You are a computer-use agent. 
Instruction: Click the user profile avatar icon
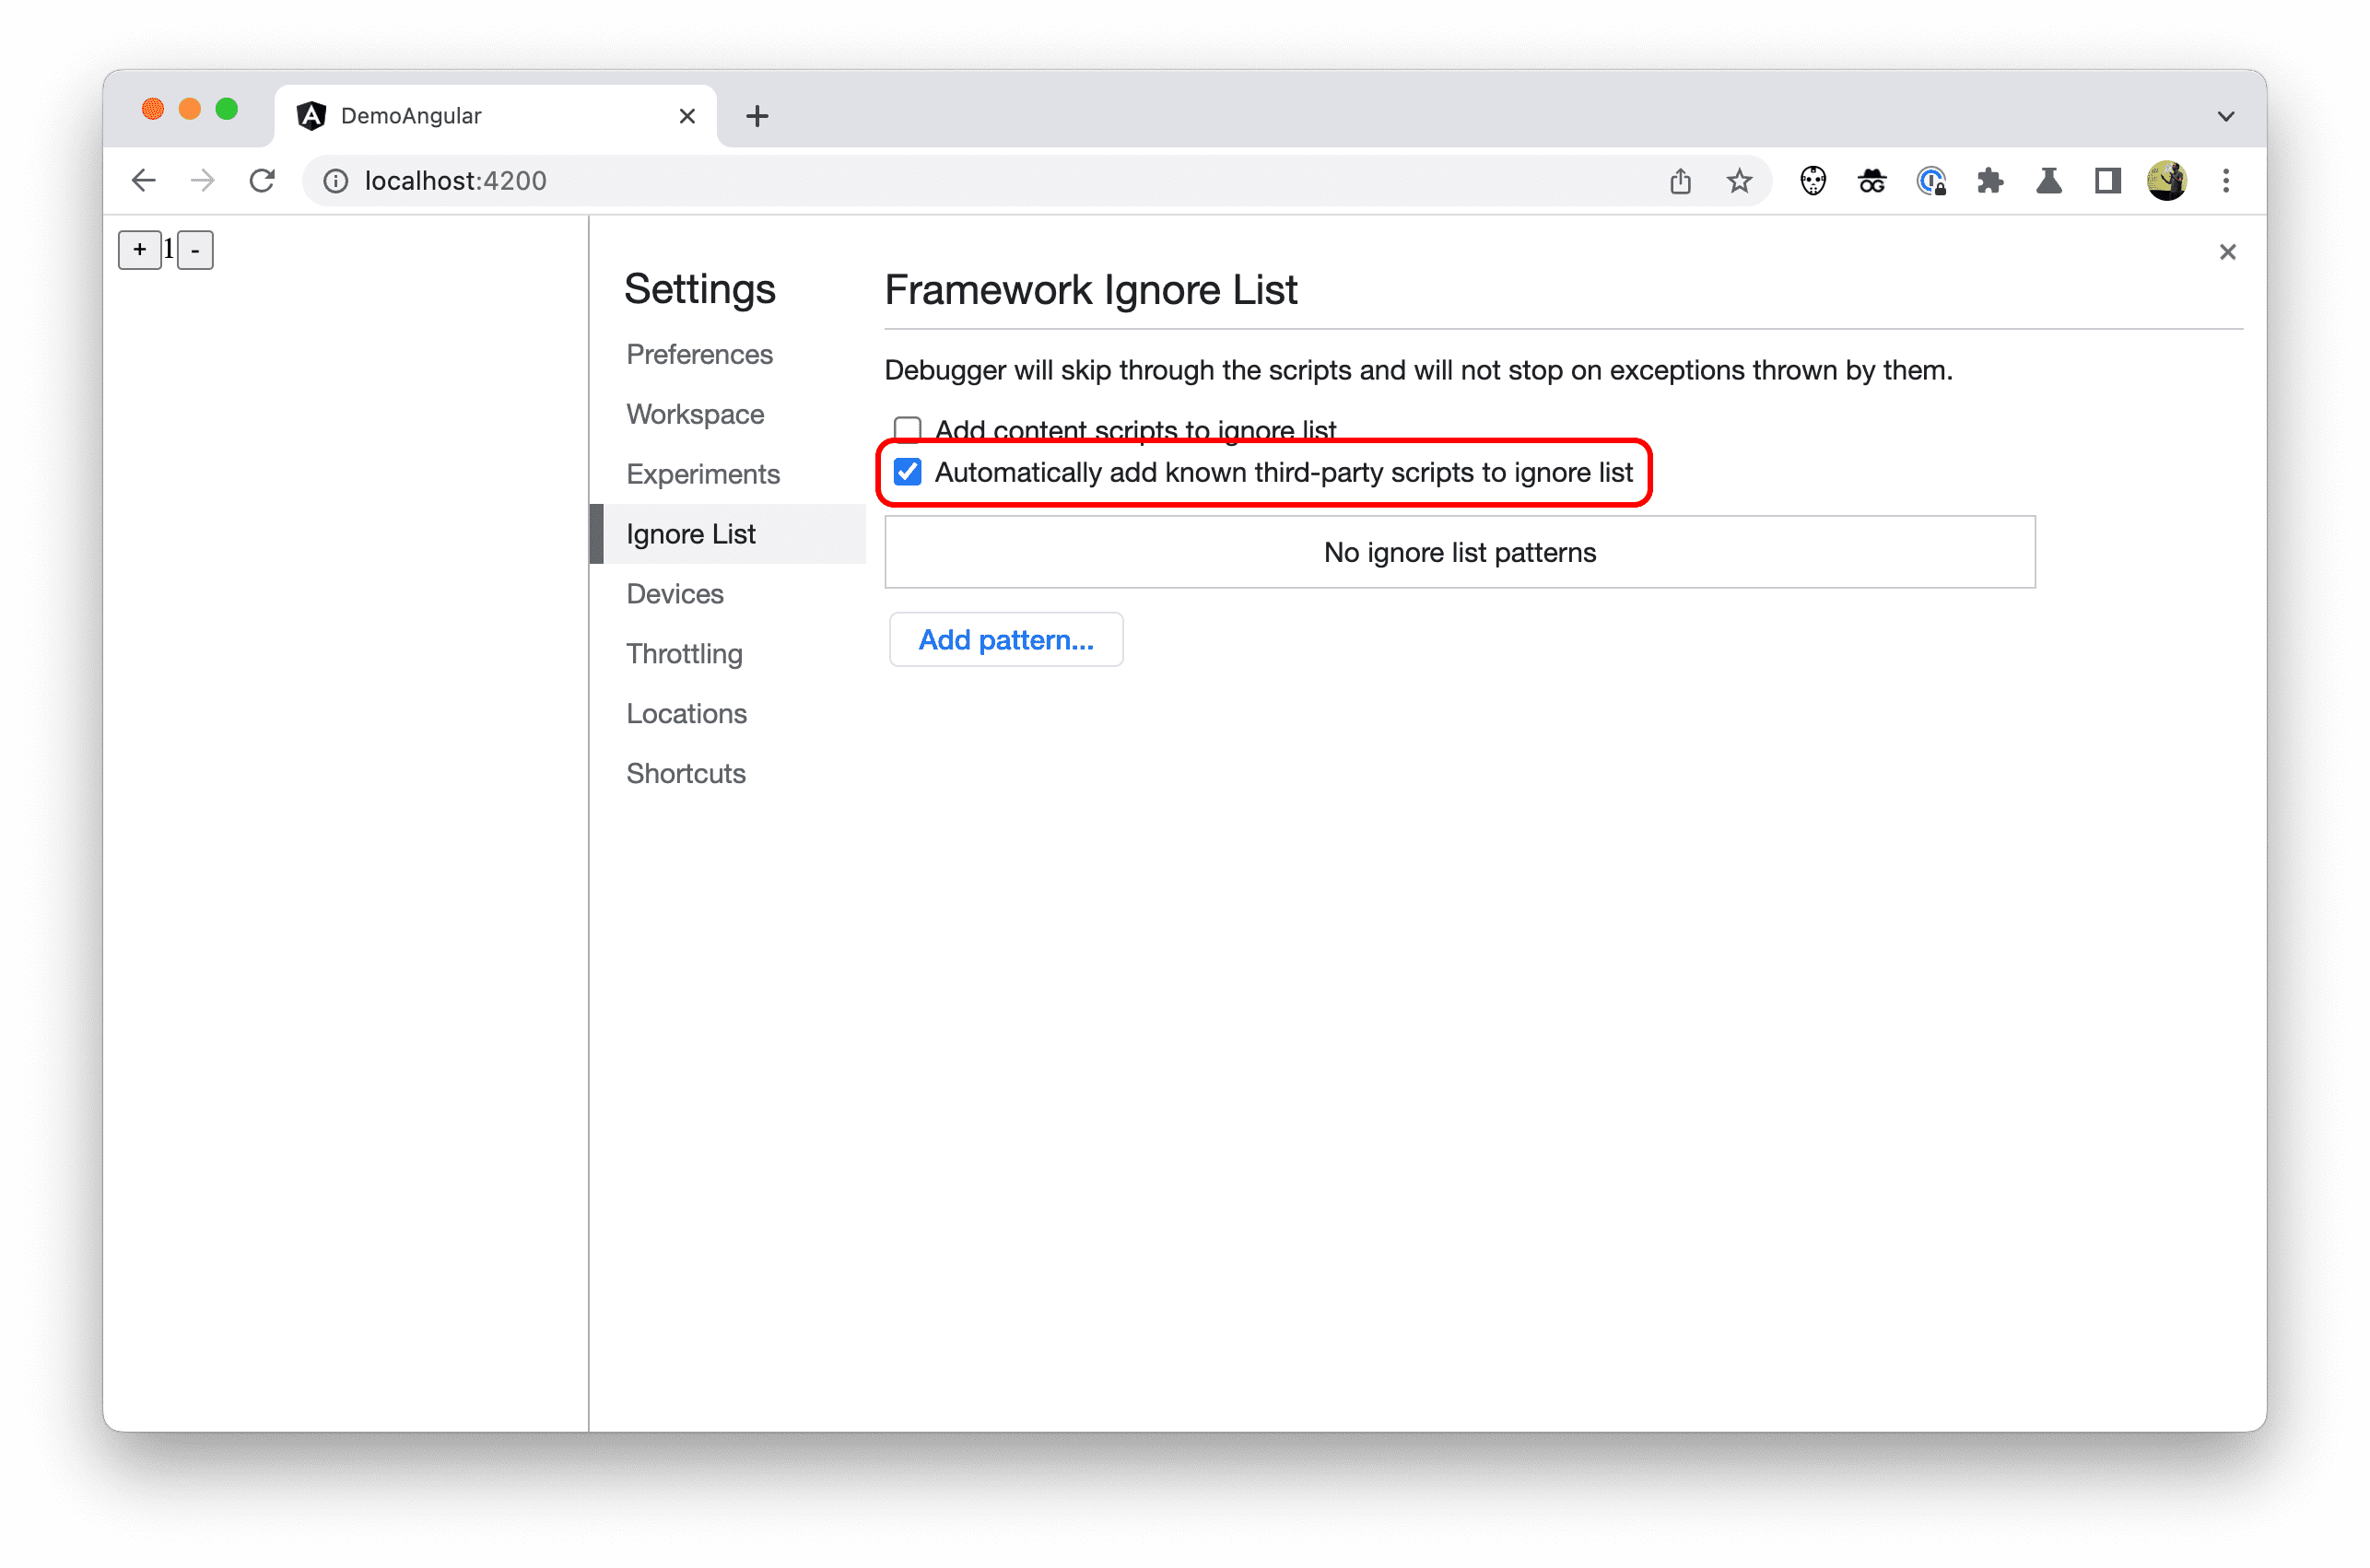coord(2169,181)
